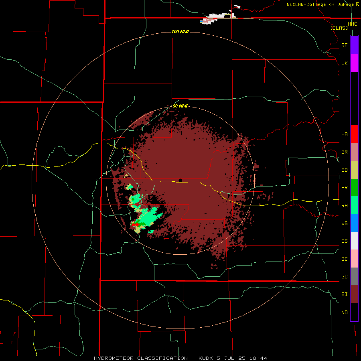Click the Hydrometeor Classification KUDX title text
The height and width of the screenshot is (361, 361).
click(x=180, y=358)
